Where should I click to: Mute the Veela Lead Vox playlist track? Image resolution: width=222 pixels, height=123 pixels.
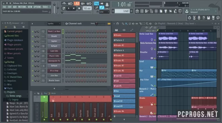tap(155, 40)
